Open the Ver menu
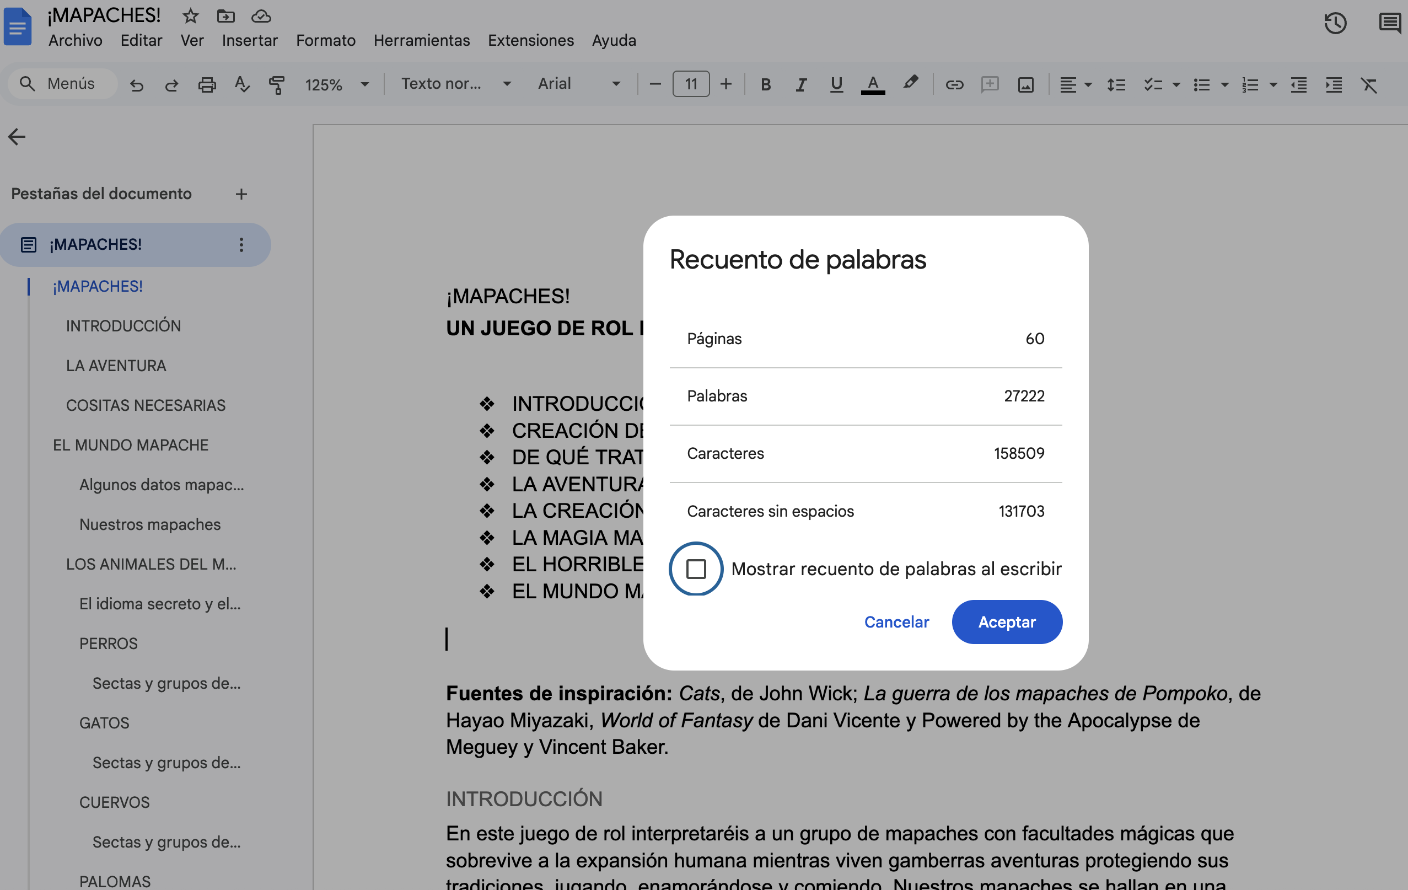Image resolution: width=1408 pixels, height=890 pixels. (192, 40)
